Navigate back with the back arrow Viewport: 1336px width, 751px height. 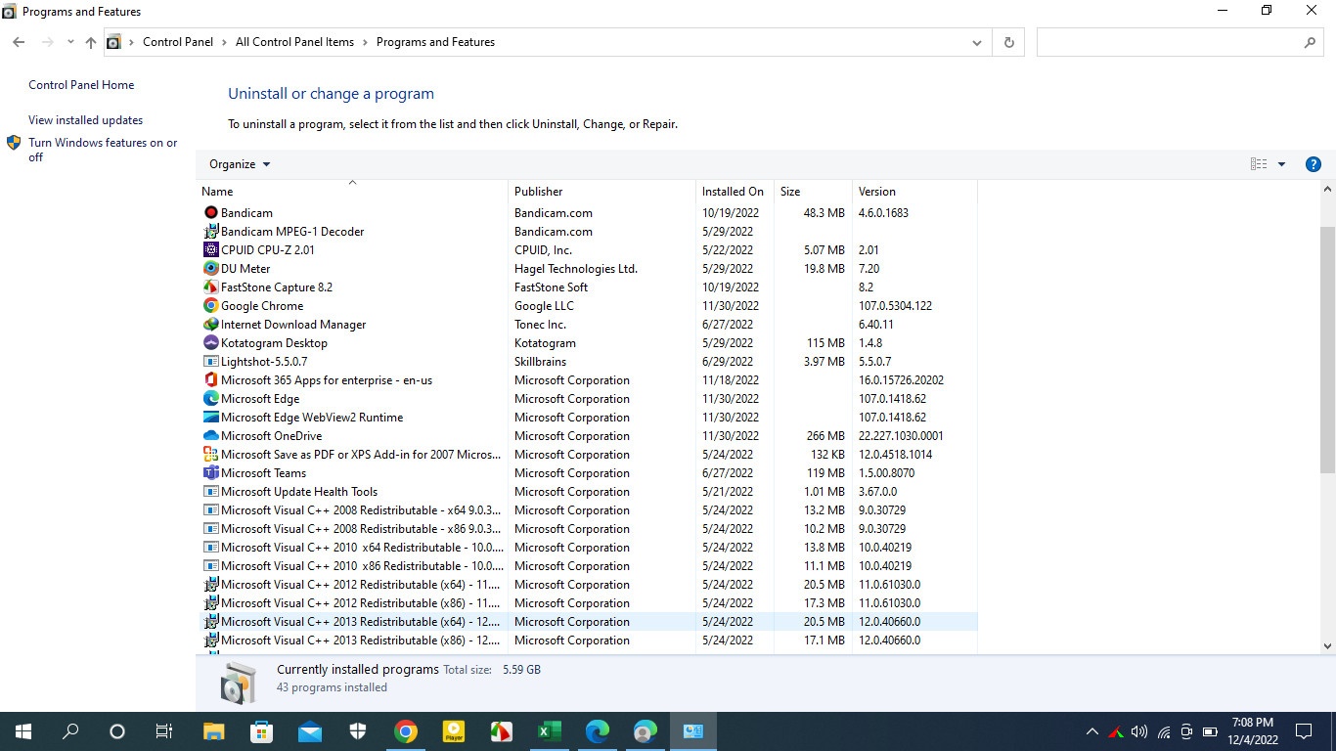tap(19, 42)
